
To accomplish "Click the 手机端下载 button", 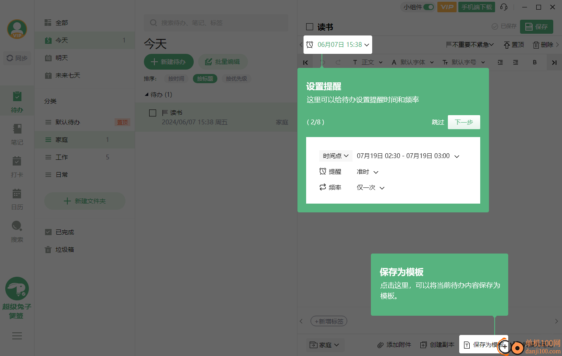I will [477, 7].
